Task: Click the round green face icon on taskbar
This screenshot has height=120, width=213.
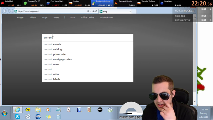Action: pyautogui.click(x=110, y=110)
